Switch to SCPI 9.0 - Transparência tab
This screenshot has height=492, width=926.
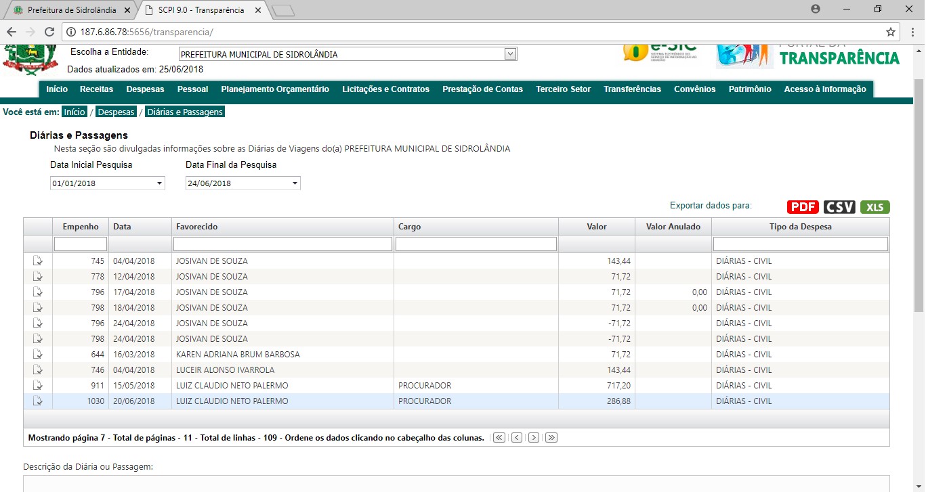click(201, 11)
